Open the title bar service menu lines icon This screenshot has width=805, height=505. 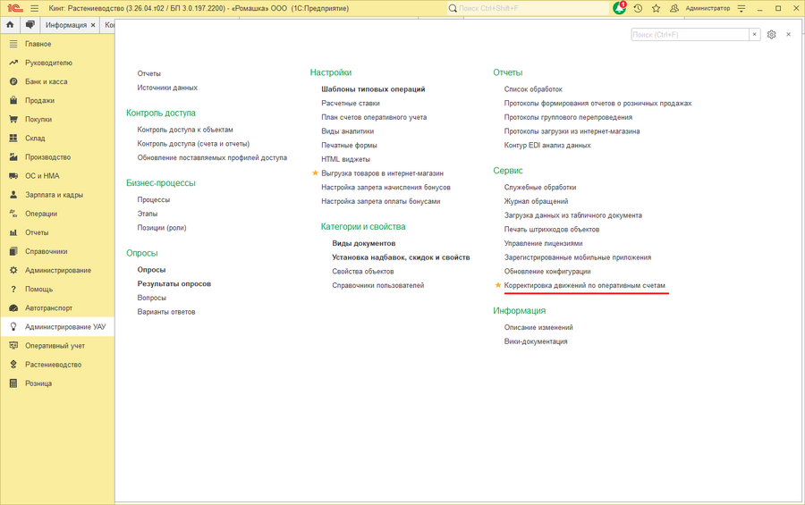tap(741, 8)
